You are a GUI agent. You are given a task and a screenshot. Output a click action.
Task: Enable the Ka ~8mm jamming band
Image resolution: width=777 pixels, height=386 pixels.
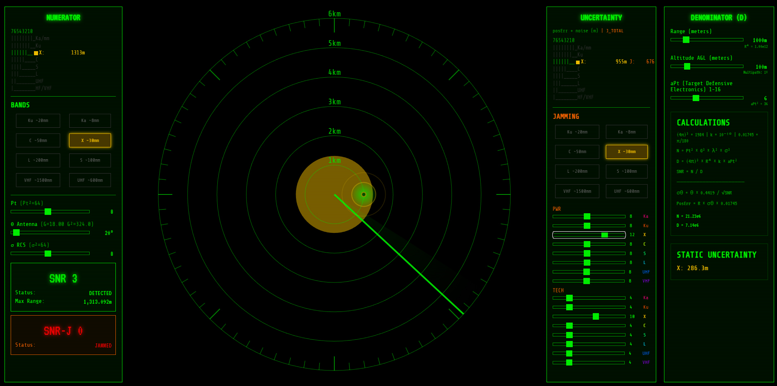click(626, 132)
